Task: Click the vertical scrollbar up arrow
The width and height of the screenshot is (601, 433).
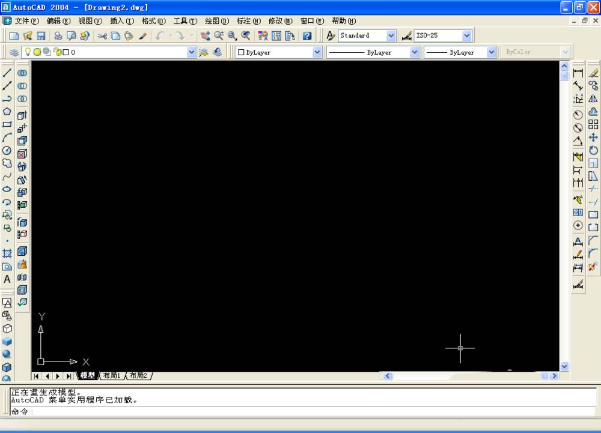Action: tap(564, 66)
